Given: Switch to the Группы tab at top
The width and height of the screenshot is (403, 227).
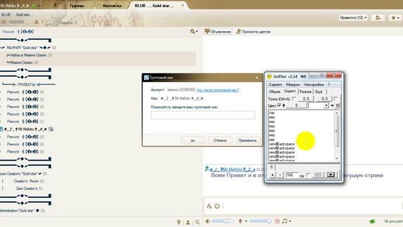Looking at the screenshot, I should [77, 6].
